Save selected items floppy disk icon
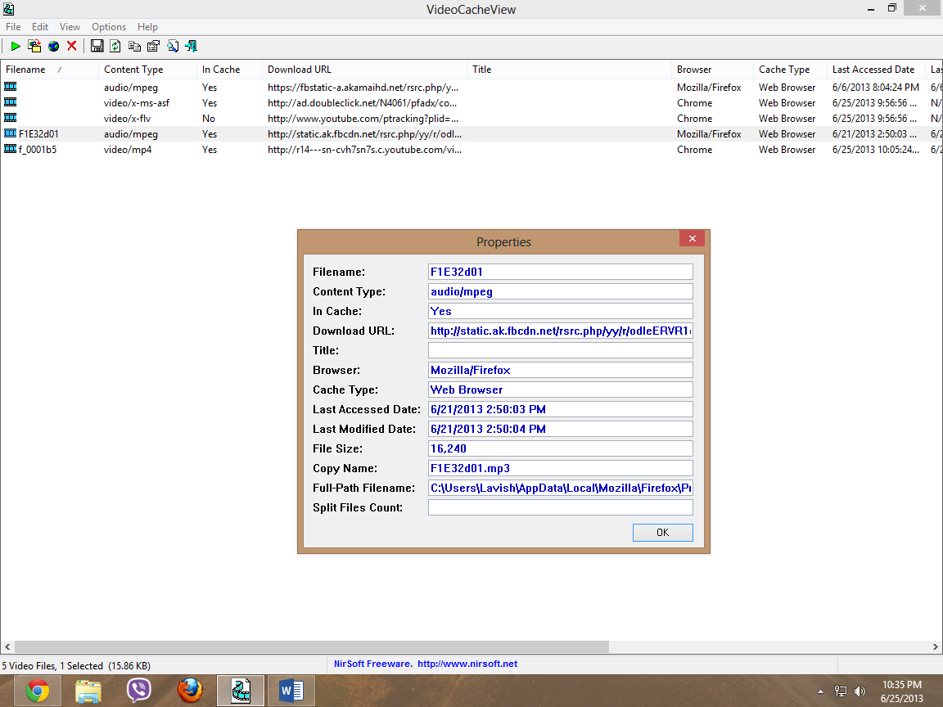 click(97, 46)
